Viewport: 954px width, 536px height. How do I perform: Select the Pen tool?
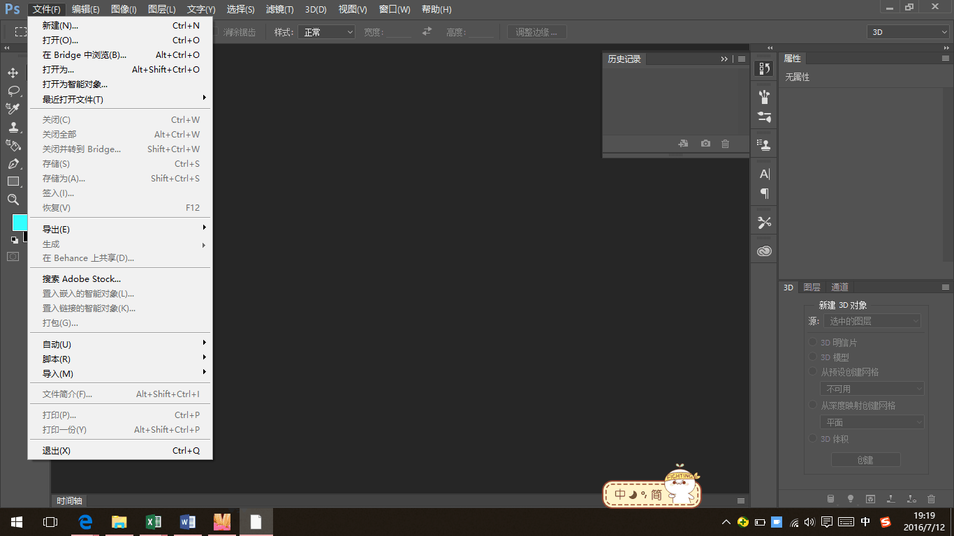[13, 163]
